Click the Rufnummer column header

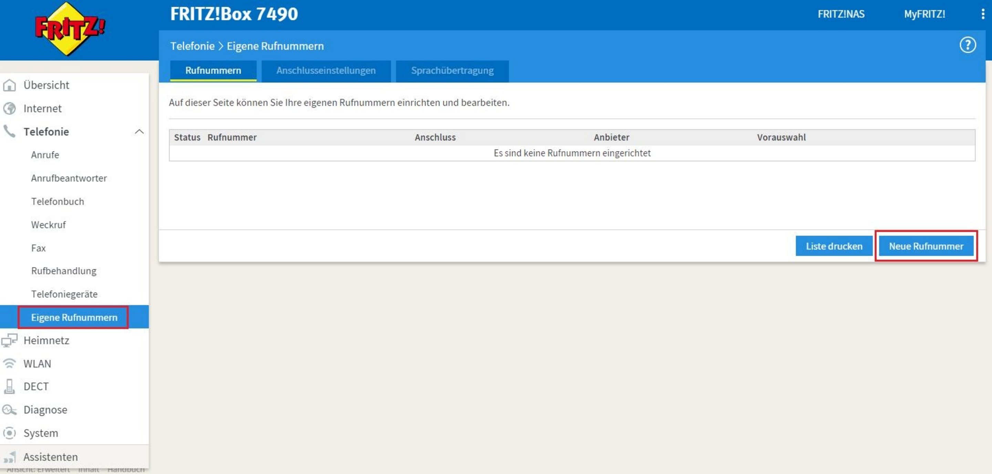point(232,137)
